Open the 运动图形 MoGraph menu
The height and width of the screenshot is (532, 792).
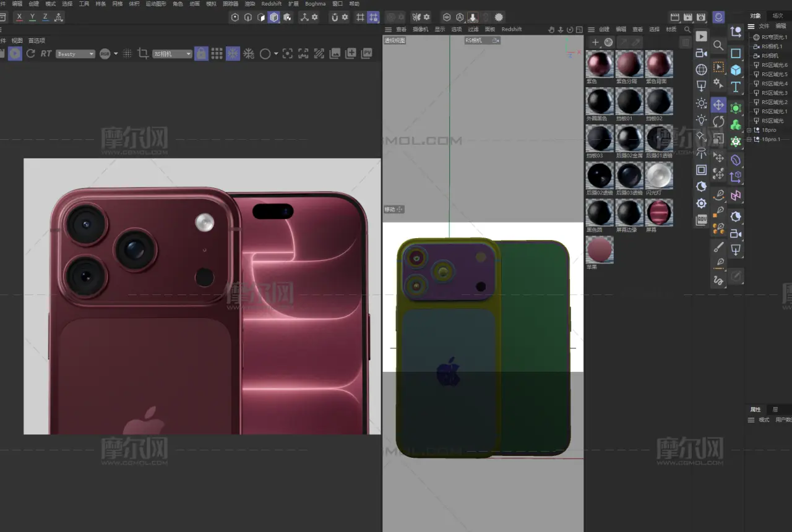tap(156, 4)
